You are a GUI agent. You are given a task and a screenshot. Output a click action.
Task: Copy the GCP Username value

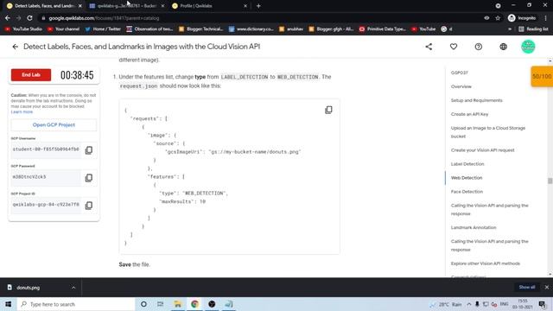[x=89, y=150]
